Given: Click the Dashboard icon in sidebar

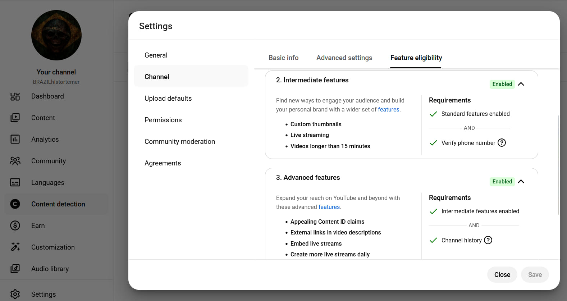Looking at the screenshot, I should click(x=15, y=96).
